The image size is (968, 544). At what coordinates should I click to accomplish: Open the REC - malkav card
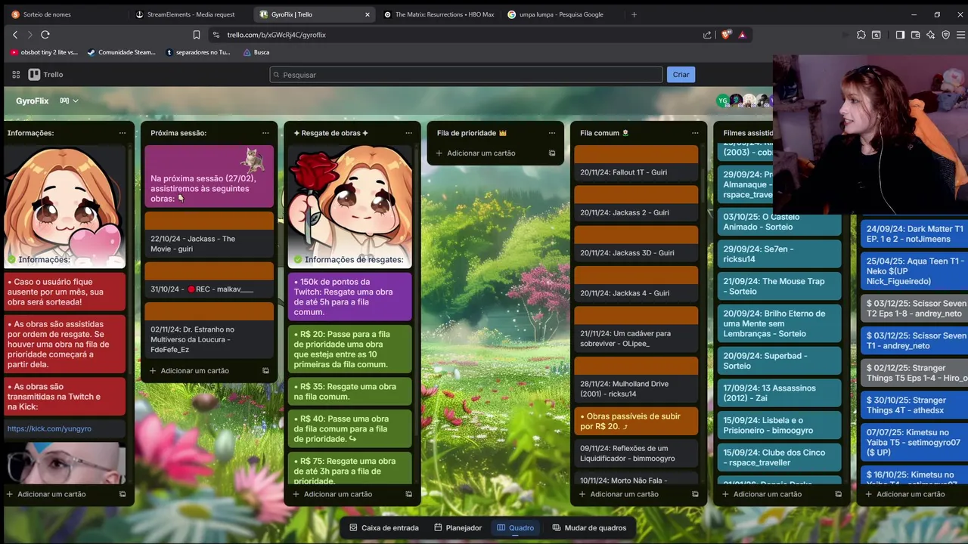click(209, 281)
